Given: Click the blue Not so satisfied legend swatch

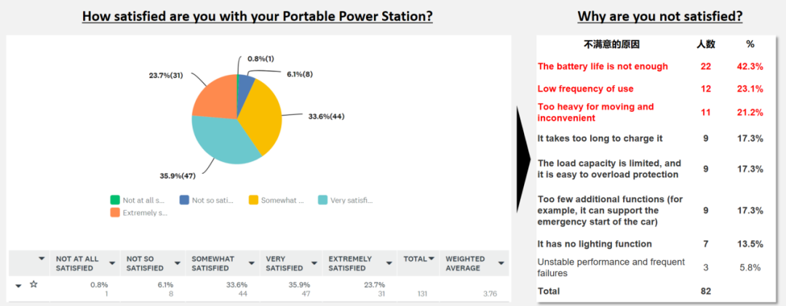Looking at the screenshot, I should coord(184,201).
